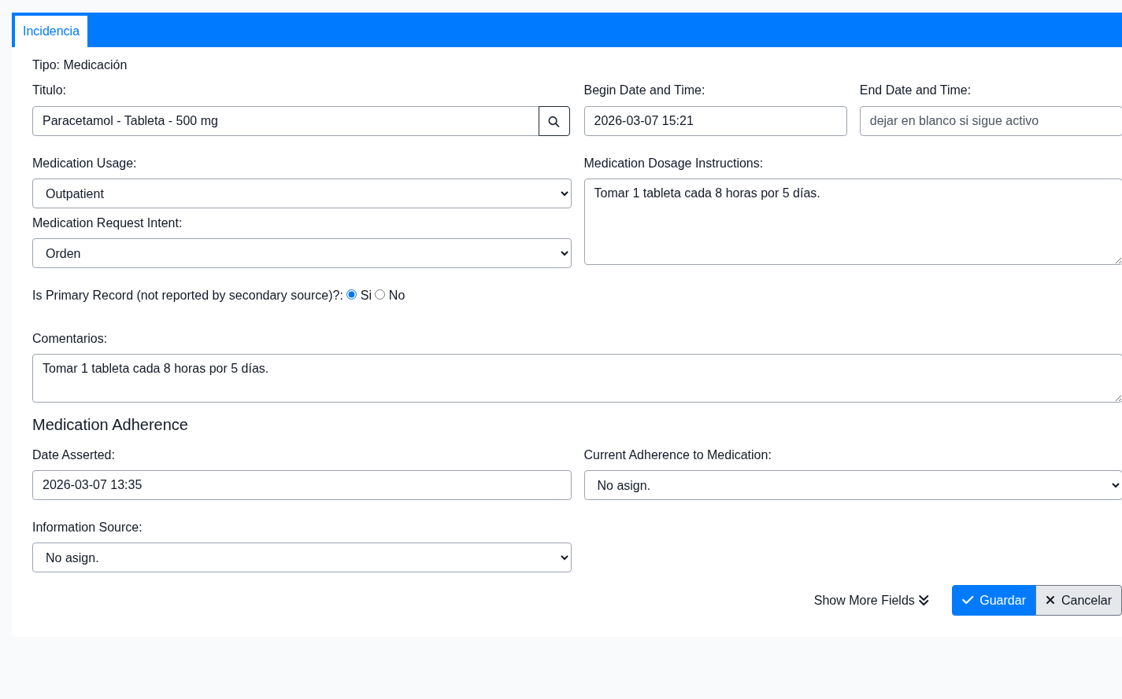Click the search icon beside Titulo field
Viewport: 1122px width, 699px height.
554,121
